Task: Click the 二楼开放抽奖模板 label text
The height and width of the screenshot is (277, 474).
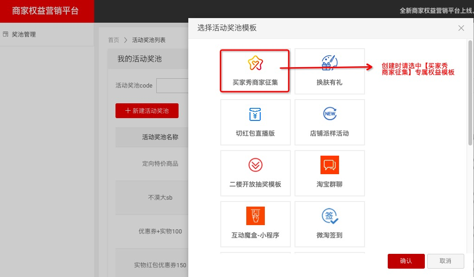Action: click(x=255, y=184)
